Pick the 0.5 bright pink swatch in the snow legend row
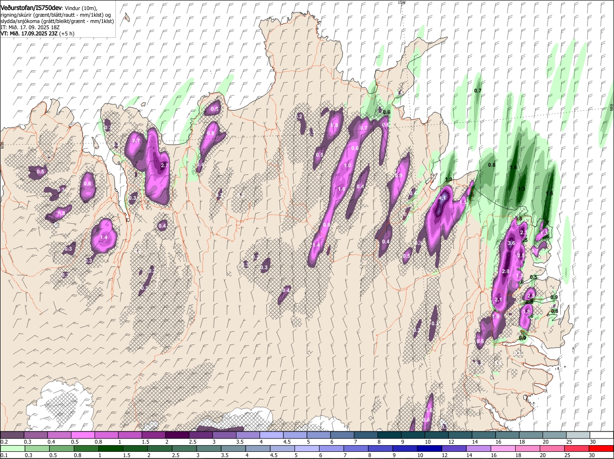 (83, 435)
